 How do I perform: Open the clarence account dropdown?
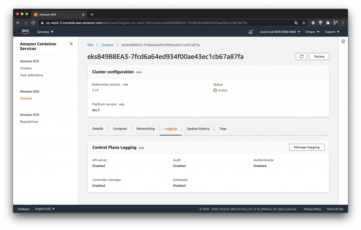point(280,32)
